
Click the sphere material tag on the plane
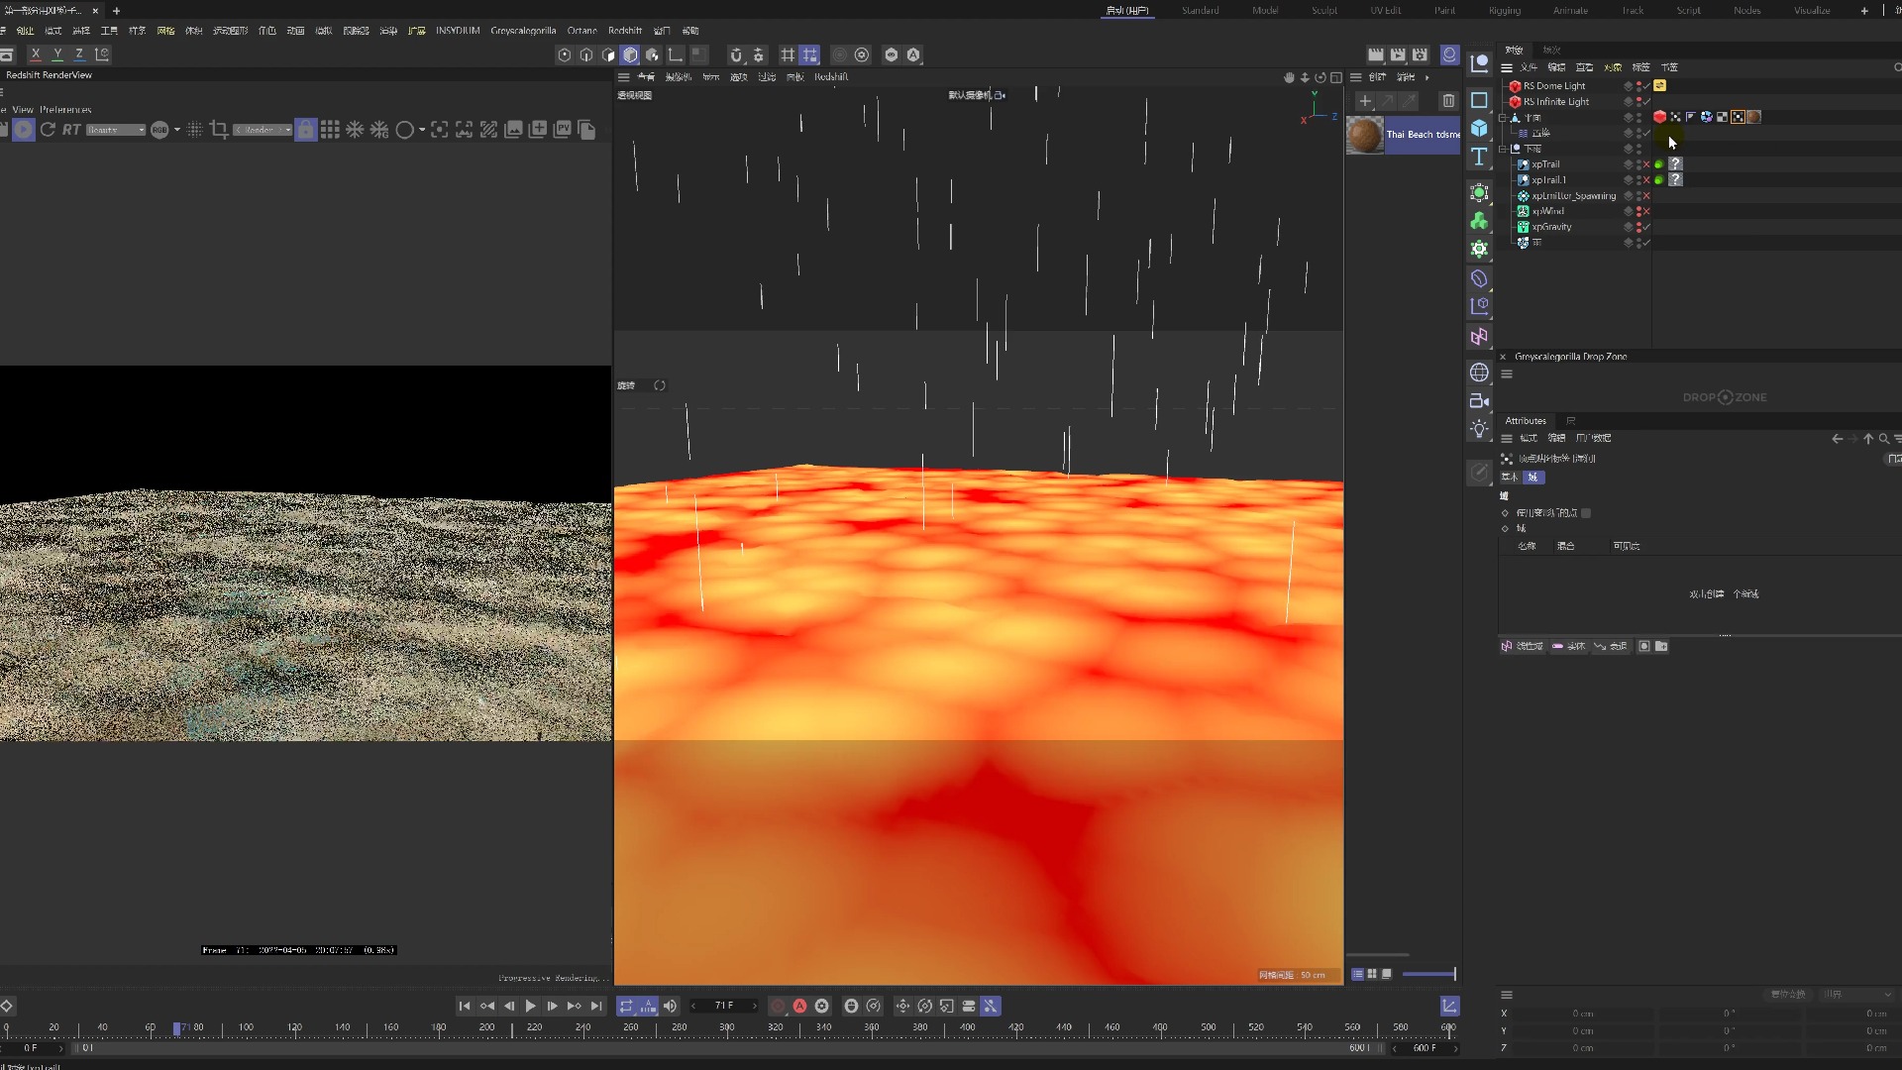(1753, 117)
